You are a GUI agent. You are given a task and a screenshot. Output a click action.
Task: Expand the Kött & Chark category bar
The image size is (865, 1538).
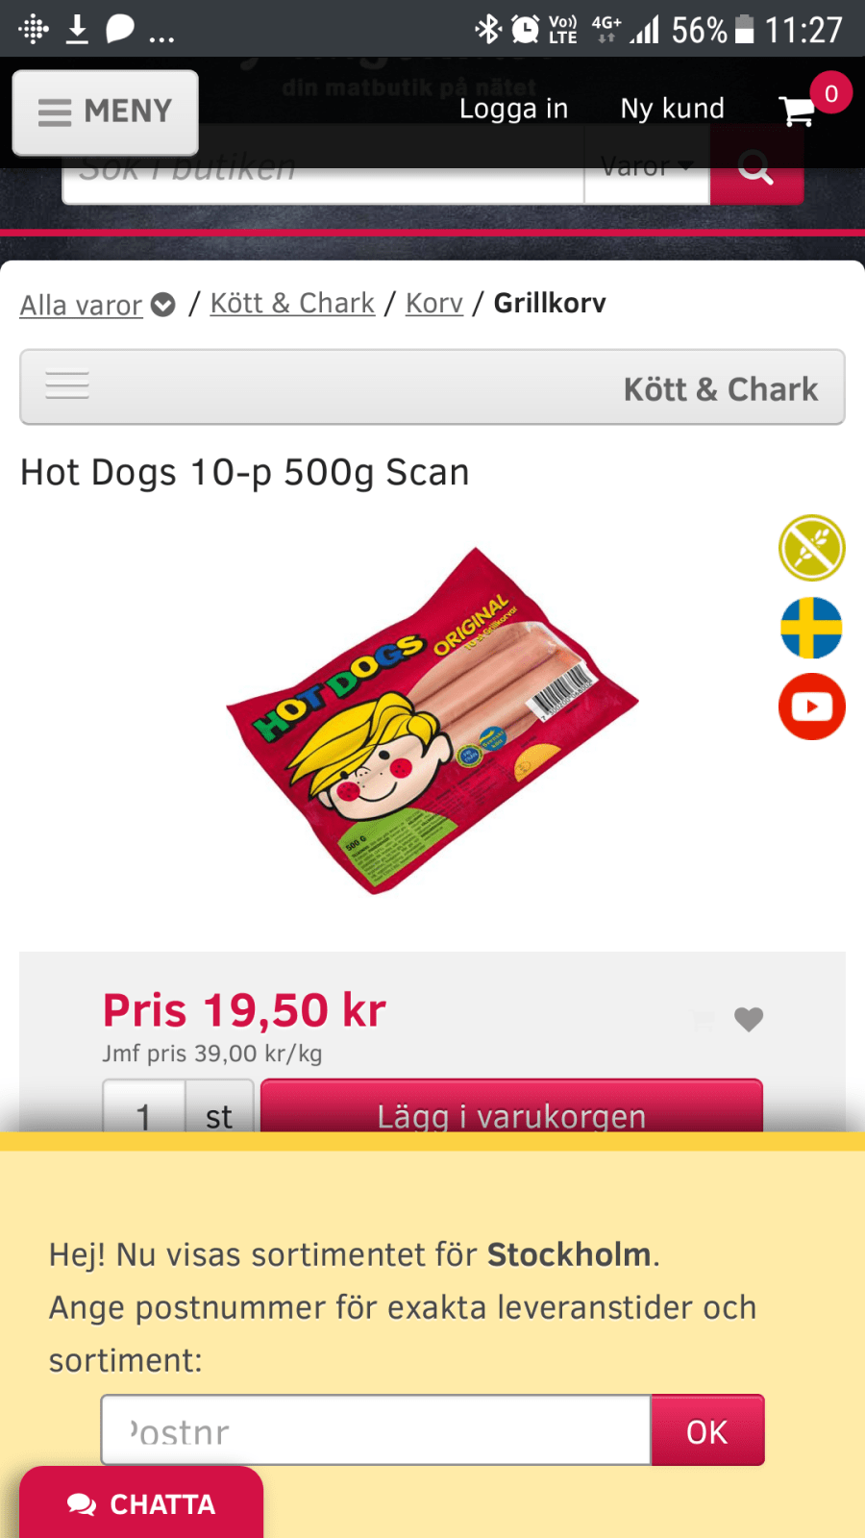(432, 387)
